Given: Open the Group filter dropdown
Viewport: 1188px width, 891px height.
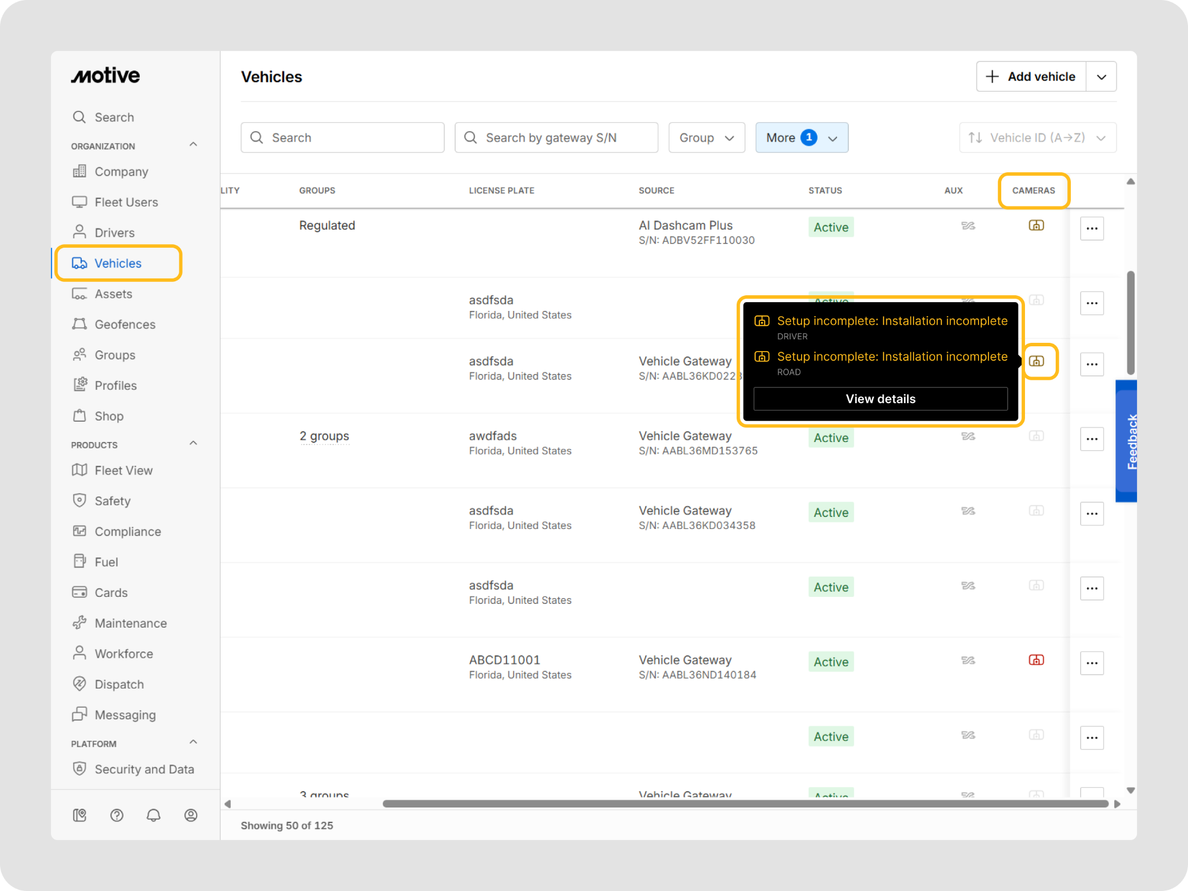Looking at the screenshot, I should [x=706, y=137].
